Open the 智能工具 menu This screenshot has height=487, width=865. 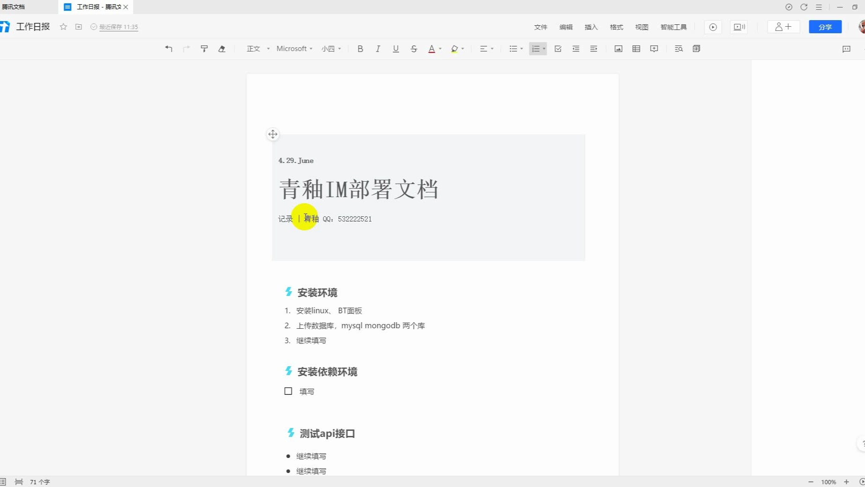pos(674,27)
